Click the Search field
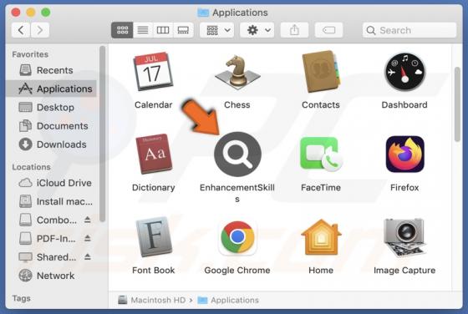Screen dimensions: 468x314 [x=409, y=30]
